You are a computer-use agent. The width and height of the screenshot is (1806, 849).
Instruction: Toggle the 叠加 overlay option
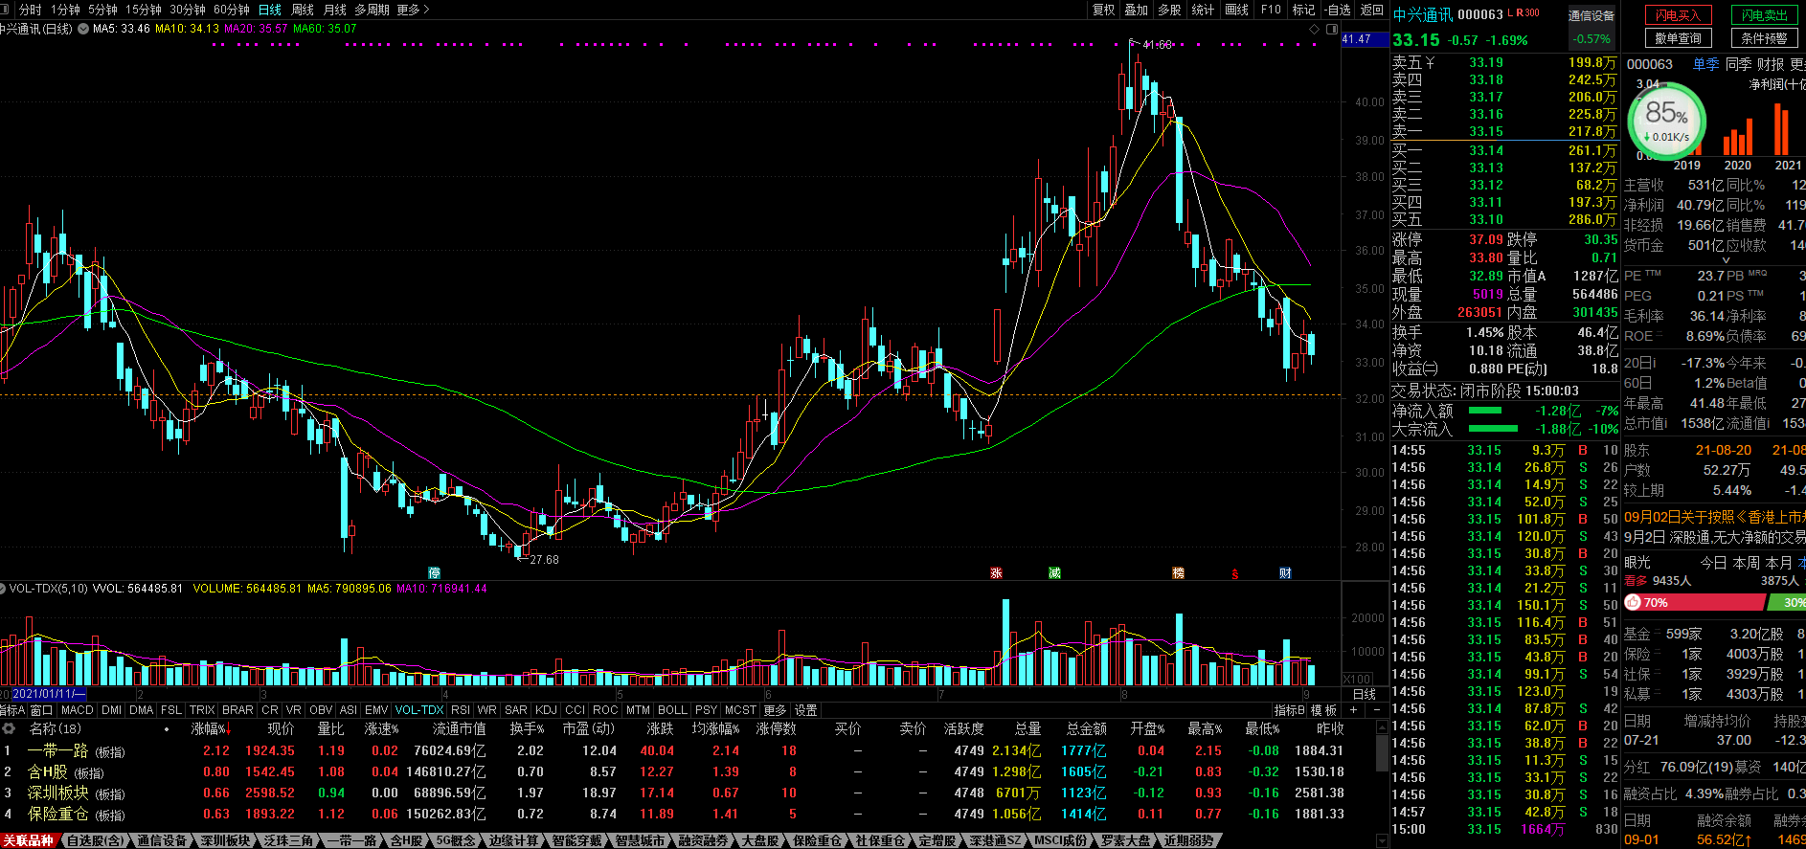(x=1137, y=10)
